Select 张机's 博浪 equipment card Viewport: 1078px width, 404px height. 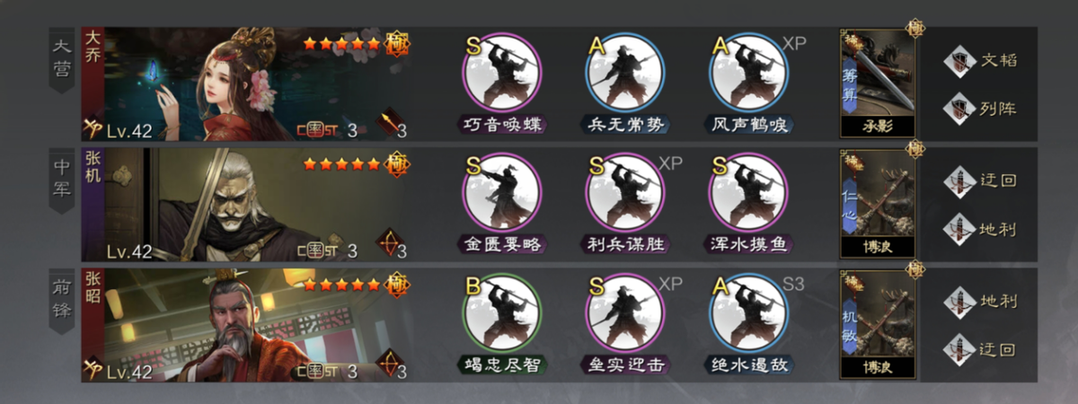[x=878, y=205]
